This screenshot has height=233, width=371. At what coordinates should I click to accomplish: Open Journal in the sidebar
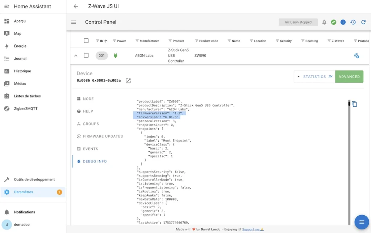coord(33,59)
